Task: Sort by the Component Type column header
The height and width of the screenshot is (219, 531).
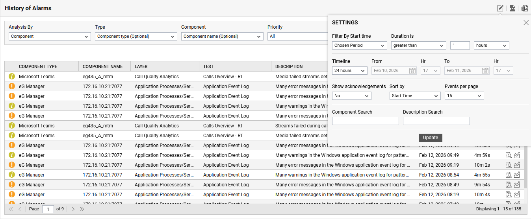Action: [38, 66]
